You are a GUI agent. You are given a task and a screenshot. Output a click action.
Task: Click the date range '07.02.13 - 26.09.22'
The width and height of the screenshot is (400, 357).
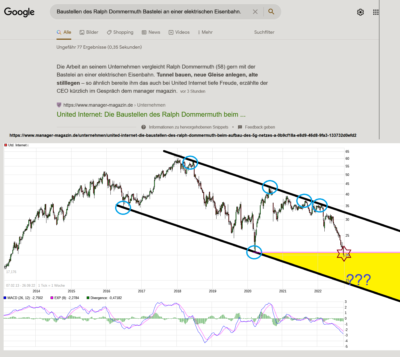coord(21,285)
